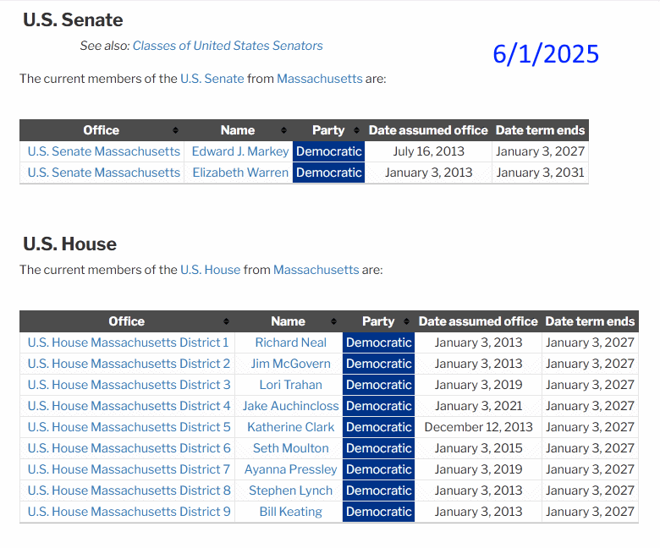Screen dimensions: 660x548
Task: Click House table Date assumed office header
Action: click(x=478, y=321)
